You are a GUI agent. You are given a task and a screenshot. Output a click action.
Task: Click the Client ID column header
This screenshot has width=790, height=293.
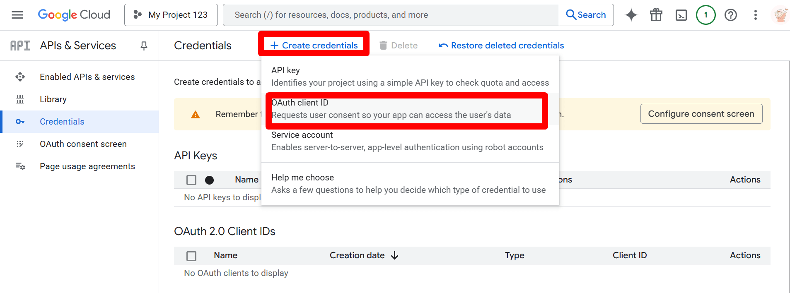[x=630, y=255]
